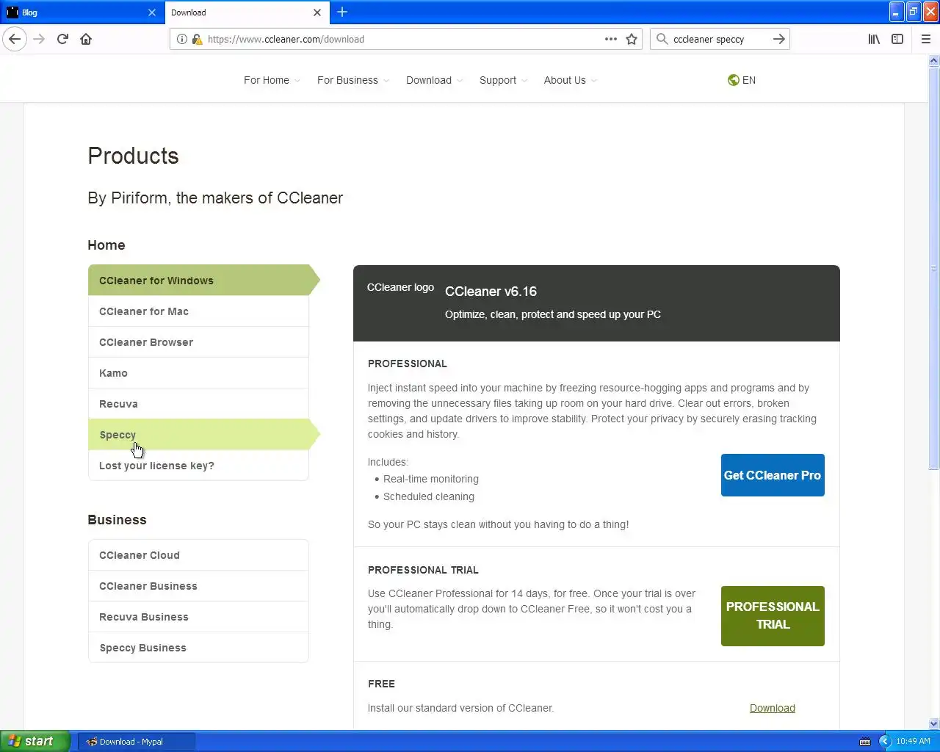Viewport: 940px width, 752px height.
Task: Click the free Download link
Action: (x=773, y=708)
